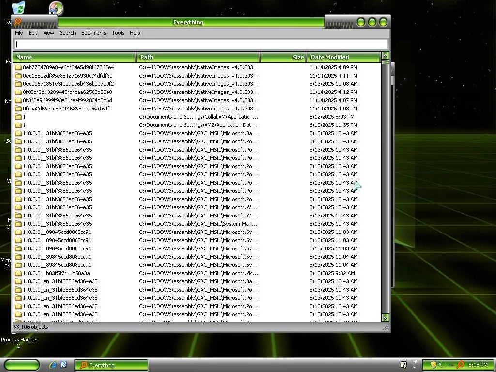Click the green Start button

22,365
